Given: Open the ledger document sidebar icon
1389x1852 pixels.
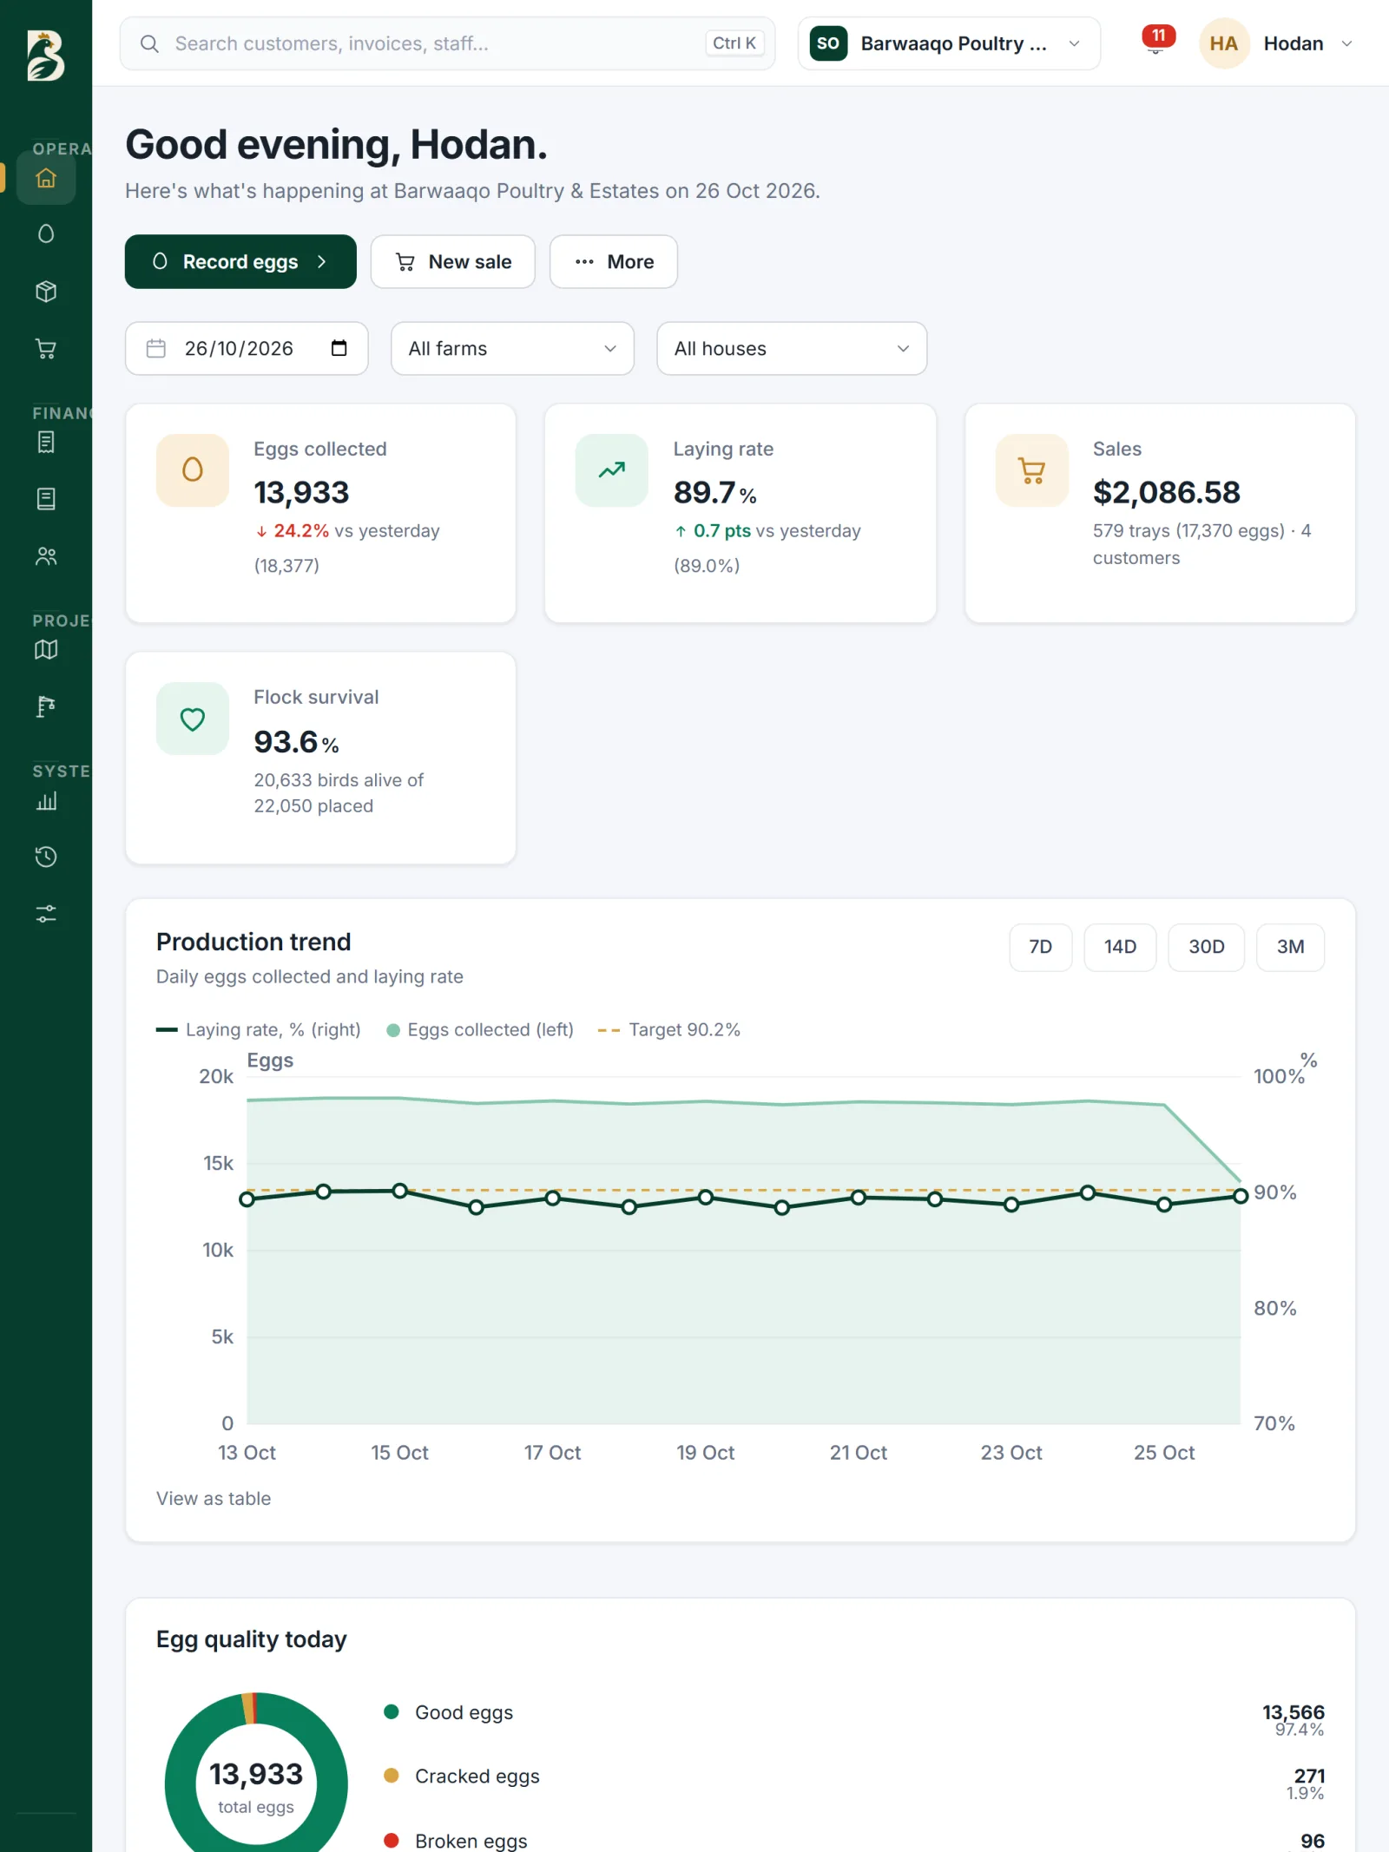Looking at the screenshot, I should pyautogui.click(x=46, y=499).
